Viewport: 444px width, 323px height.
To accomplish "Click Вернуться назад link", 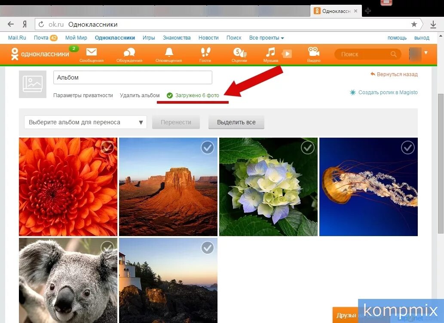I will pyautogui.click(x=394, y=74).
